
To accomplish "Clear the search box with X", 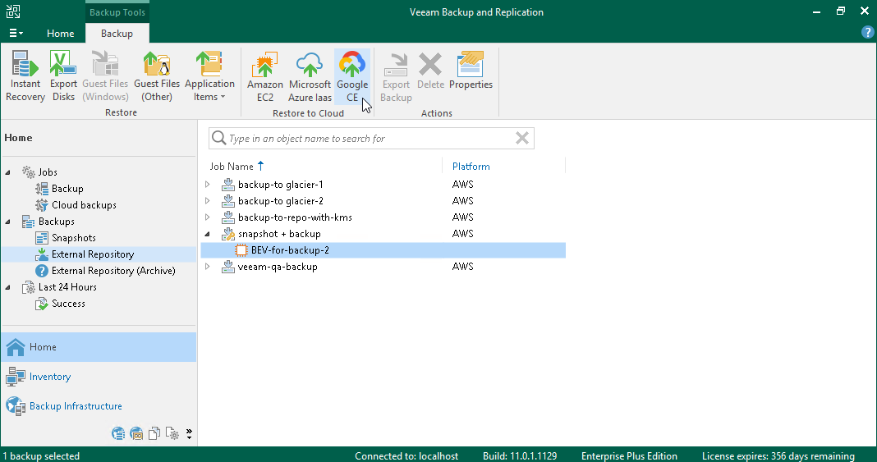I will [x=521, y=138].
